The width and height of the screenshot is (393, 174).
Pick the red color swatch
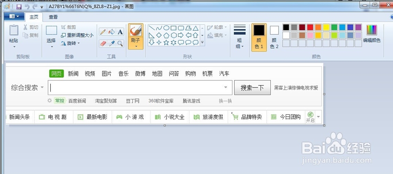click(310, 27)
